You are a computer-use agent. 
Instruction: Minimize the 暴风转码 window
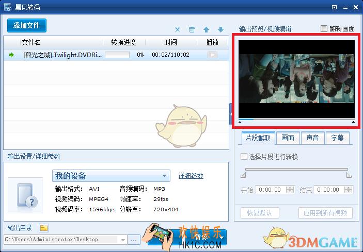pos(345,8)
